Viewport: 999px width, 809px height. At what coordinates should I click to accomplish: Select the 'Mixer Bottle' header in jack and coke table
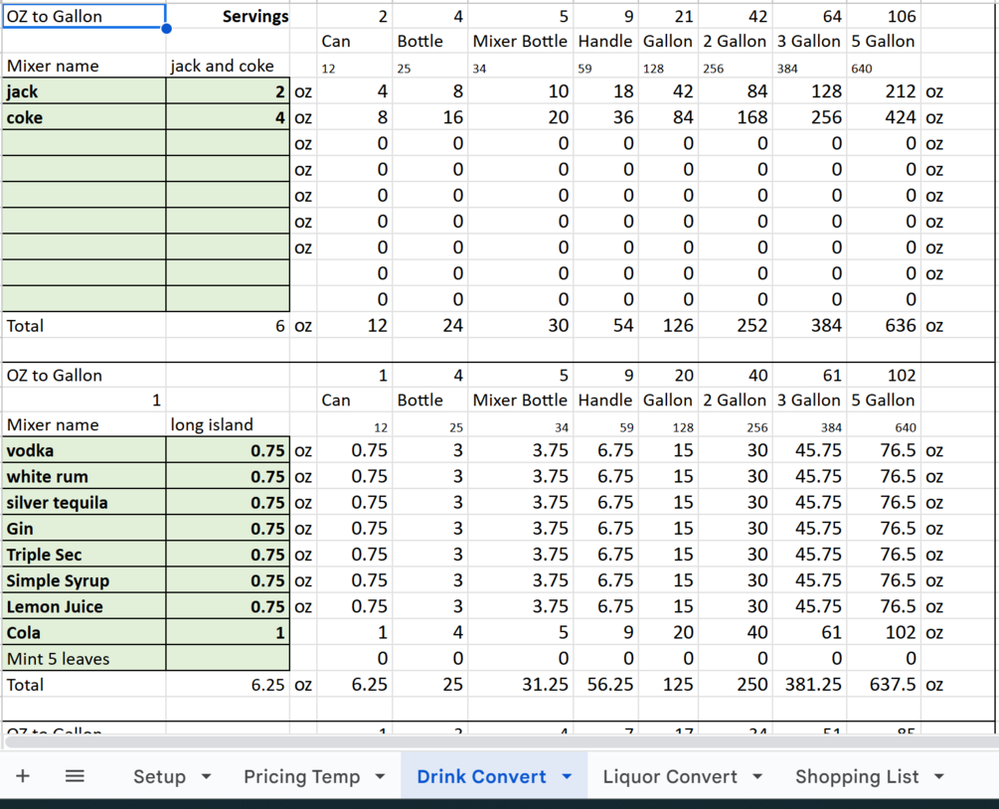point(521,41)
